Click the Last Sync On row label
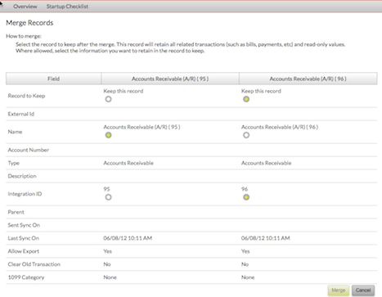Screen dimensions: 382x297 pos(24,238)
